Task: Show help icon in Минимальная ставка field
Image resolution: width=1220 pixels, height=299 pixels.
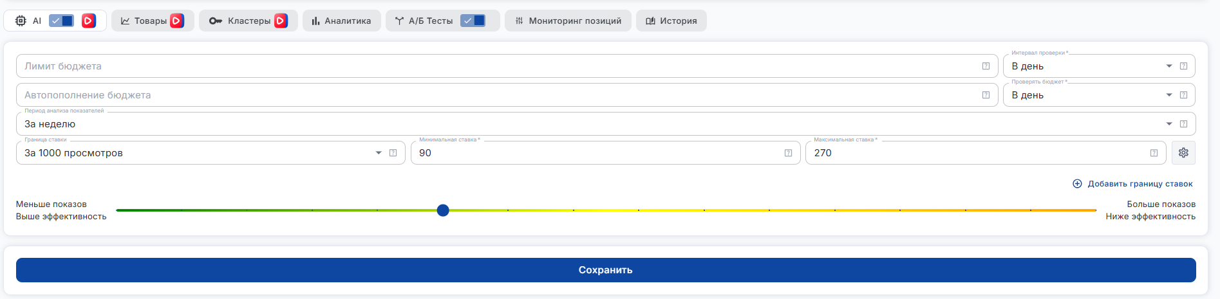Action: pyautogui.click(x=788, y=153)
